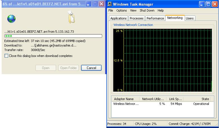
Task: Click Commit Charge status bar entry
Action: pos(189,124)
